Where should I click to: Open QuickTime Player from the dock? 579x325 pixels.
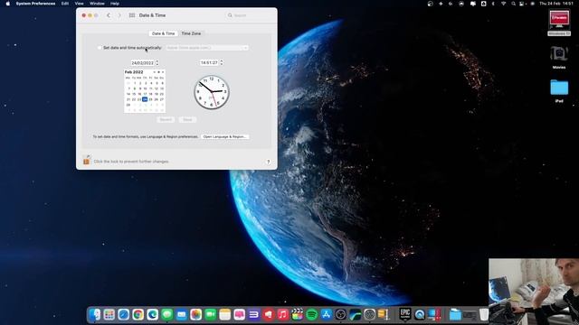tap(420, 314)
